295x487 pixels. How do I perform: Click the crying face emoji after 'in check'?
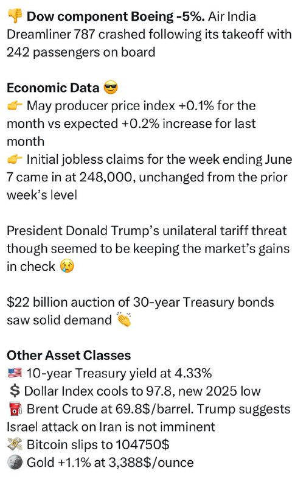[x=67, y=267]
